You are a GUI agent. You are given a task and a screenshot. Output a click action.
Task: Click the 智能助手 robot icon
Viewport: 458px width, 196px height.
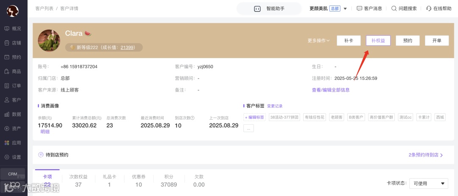(257, 9)
